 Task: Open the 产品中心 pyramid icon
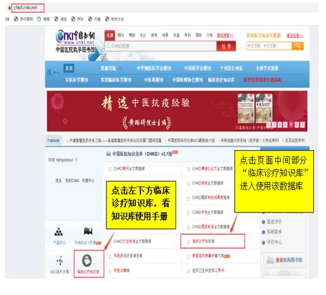point(59,231)
